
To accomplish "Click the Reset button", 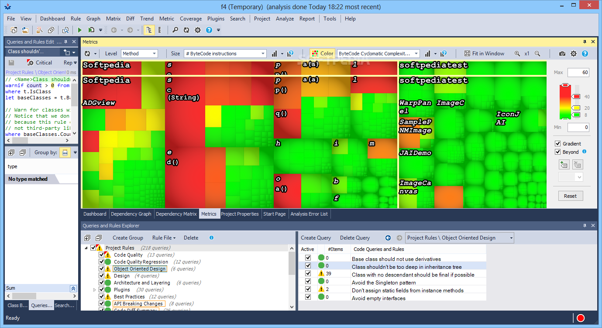I will tap(570, 196).
